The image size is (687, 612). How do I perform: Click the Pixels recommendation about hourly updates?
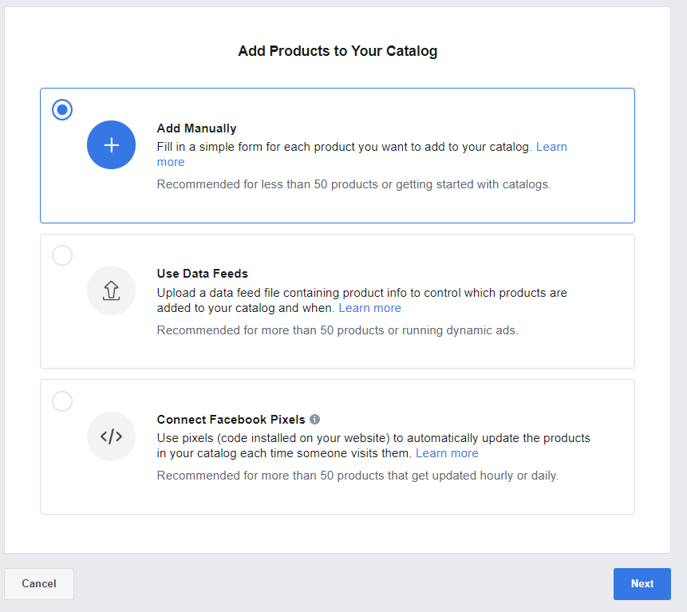pos(357,476)
